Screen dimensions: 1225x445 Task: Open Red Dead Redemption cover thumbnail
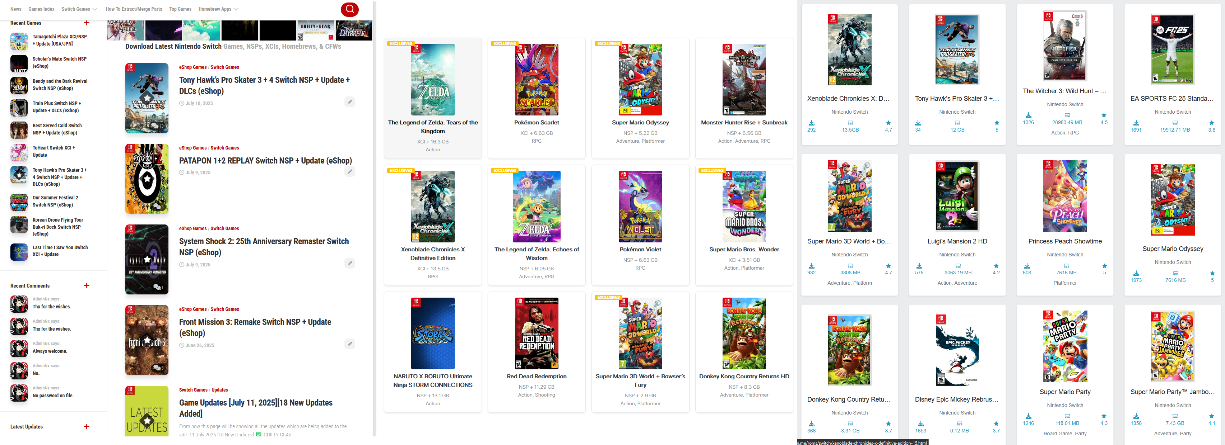click(537, 333)
